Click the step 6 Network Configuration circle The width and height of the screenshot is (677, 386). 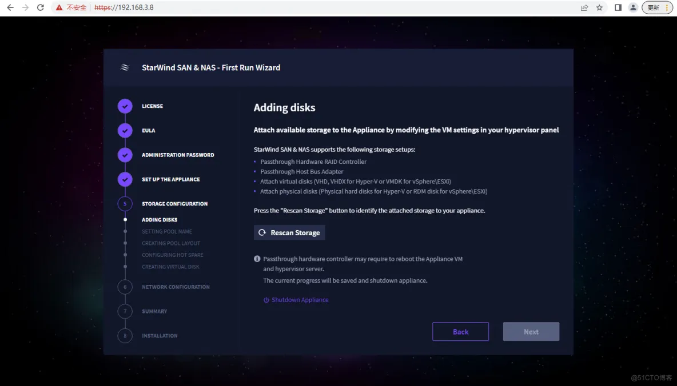point(125,287)
